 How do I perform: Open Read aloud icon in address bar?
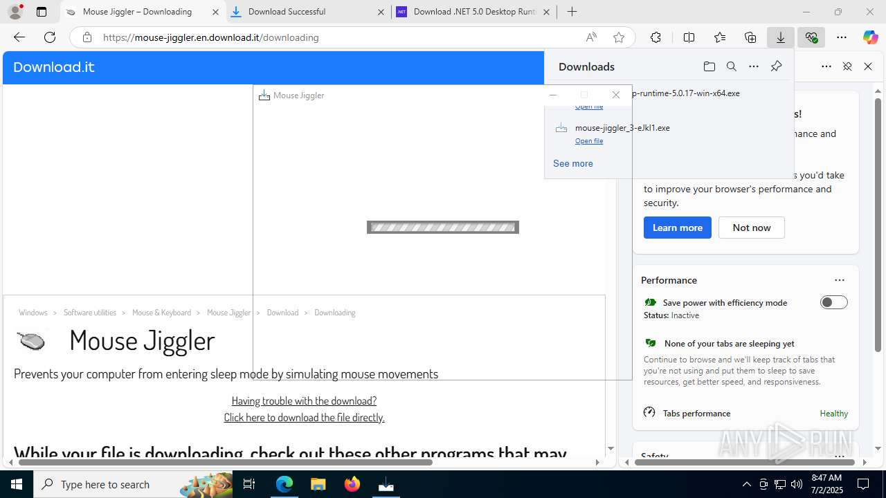point(591,37)
